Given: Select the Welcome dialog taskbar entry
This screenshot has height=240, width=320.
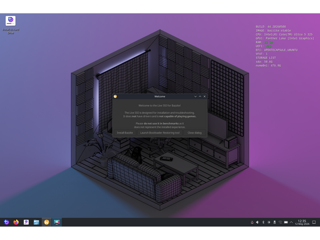Looking at the screenshot, I should [x=46, y=222].
